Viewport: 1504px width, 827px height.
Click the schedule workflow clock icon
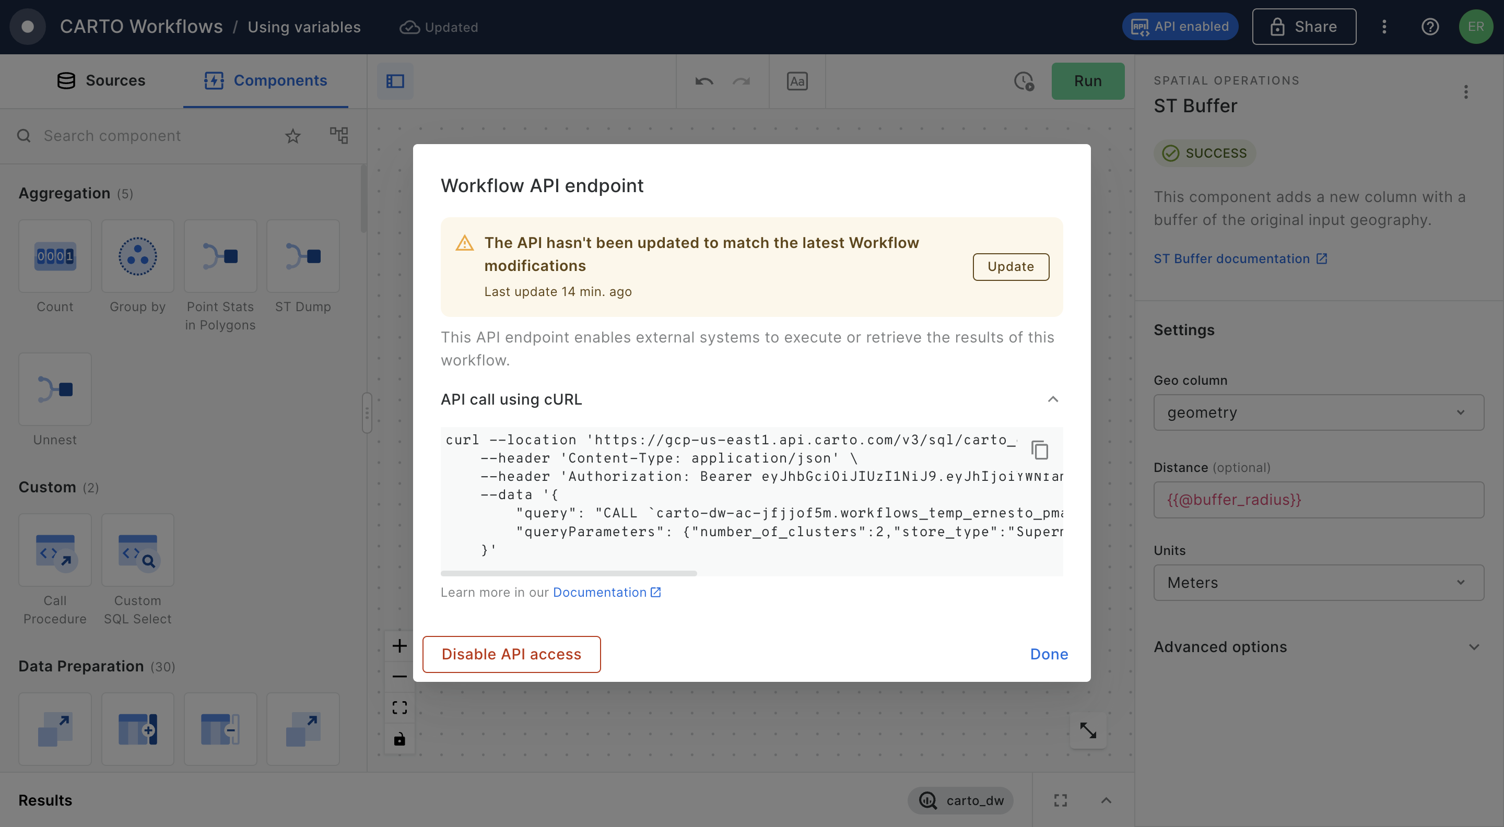pos(1024,81)
